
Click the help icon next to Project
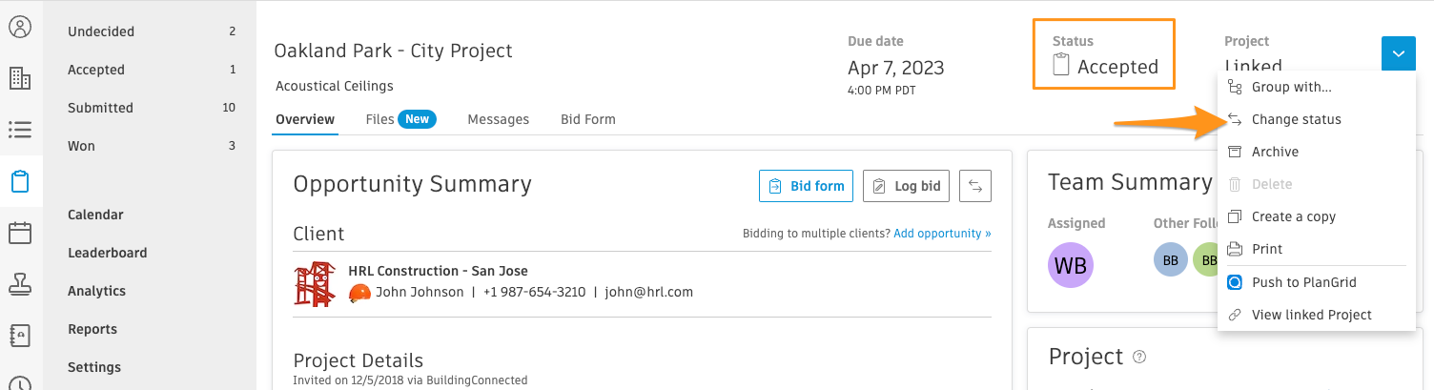[1138, 357]
